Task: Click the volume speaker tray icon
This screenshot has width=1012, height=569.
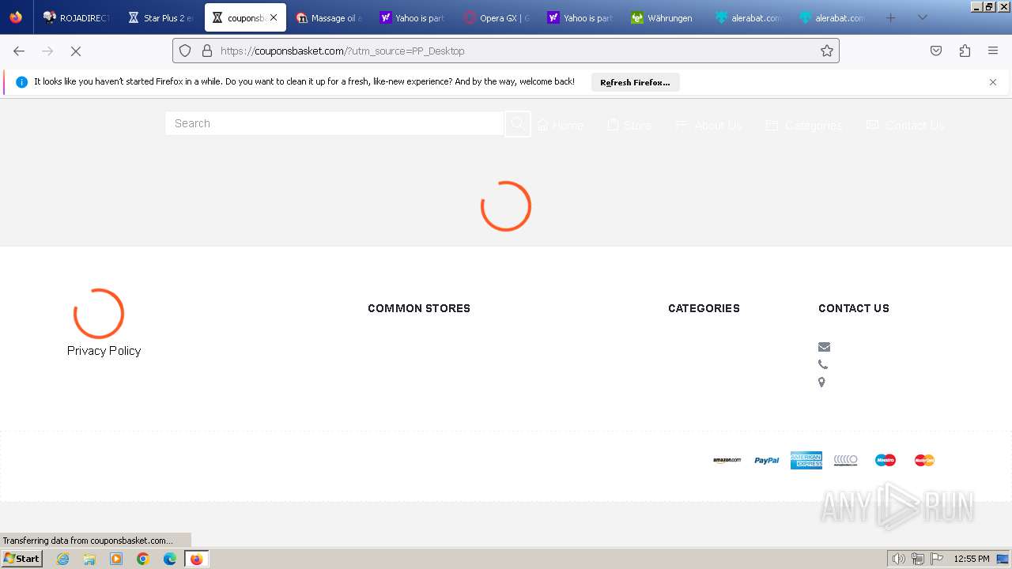Action: (x=899, y=559)
